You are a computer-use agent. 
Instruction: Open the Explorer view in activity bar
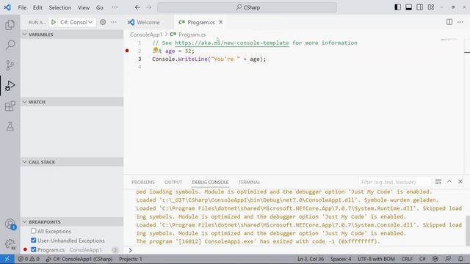pos(10,24)
